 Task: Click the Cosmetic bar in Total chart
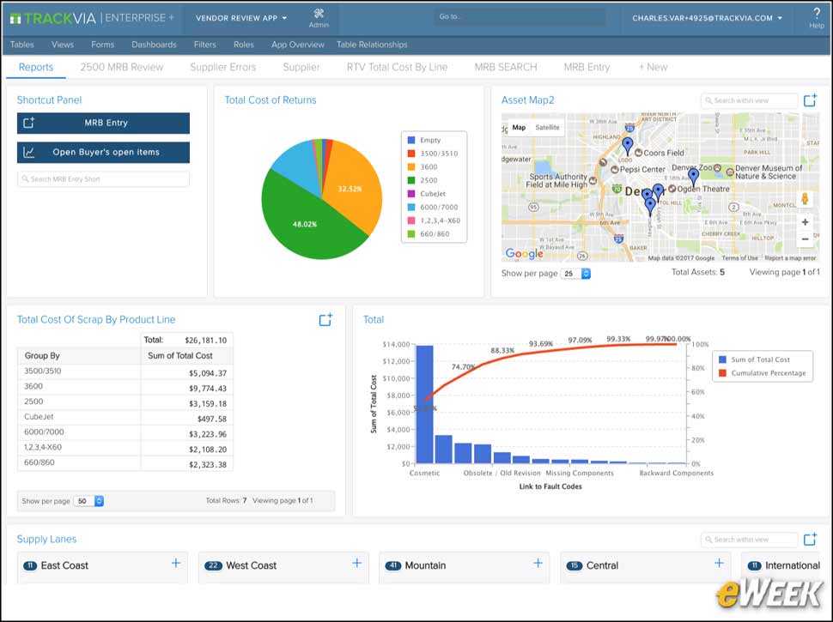[x=424, y=404]
